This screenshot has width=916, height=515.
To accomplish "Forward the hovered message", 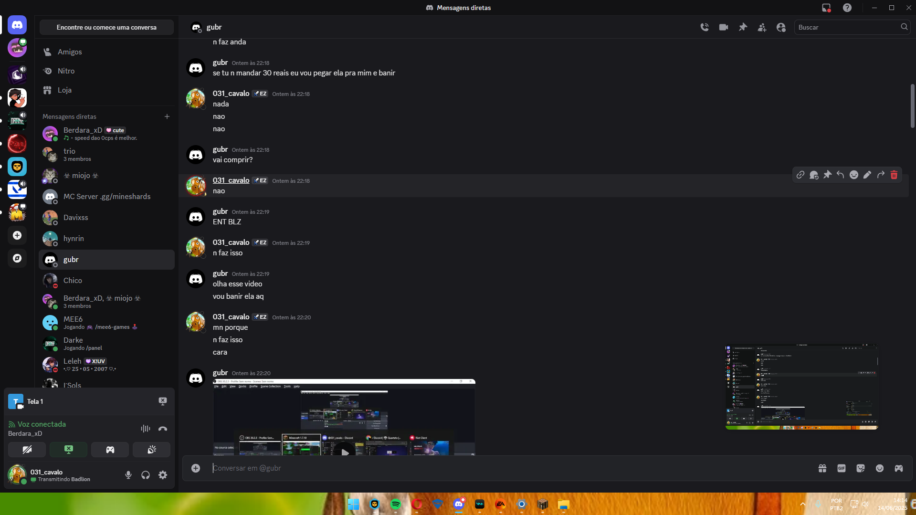I will click(881, 175).
